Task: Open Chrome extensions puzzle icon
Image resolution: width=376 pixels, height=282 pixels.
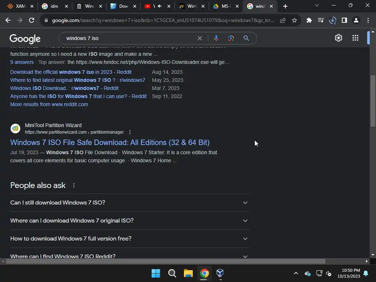Action: point(309,21)
